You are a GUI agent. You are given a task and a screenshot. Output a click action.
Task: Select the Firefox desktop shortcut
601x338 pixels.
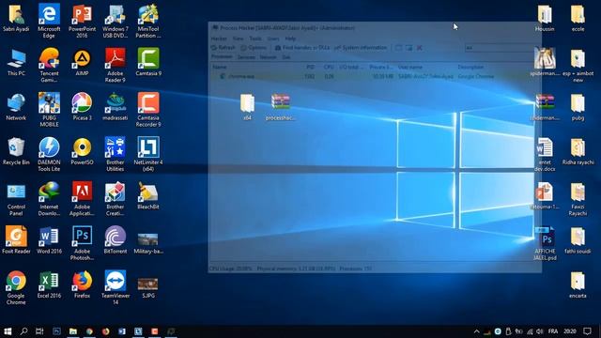82,284
